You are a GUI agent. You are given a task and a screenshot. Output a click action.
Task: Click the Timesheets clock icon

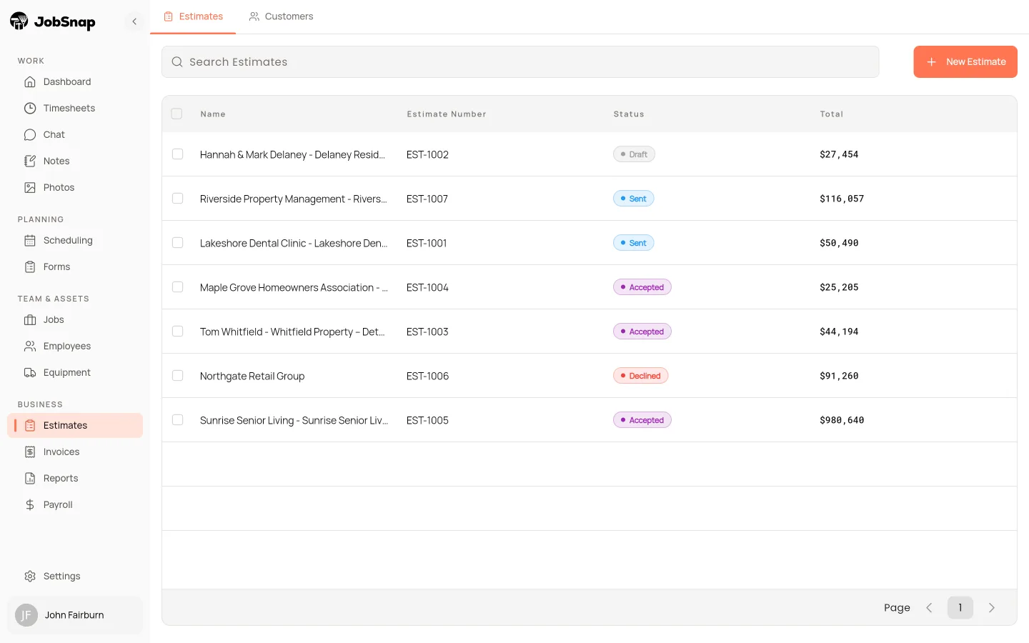coord(30,109)
